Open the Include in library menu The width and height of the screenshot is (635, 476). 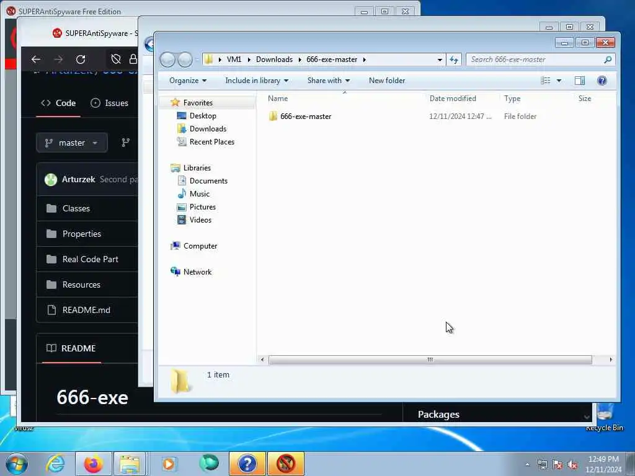[x=257, y=81]
